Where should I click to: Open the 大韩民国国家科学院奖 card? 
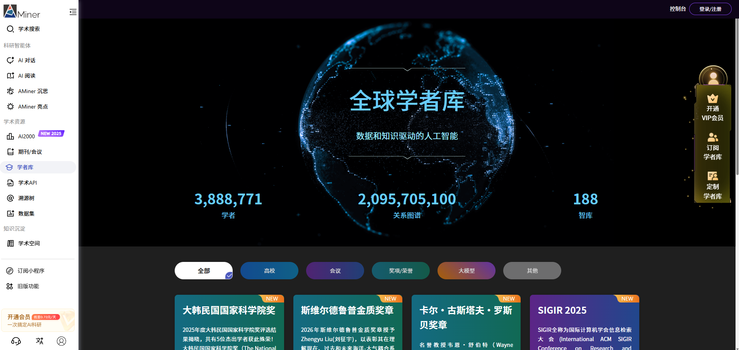point(229,323)
